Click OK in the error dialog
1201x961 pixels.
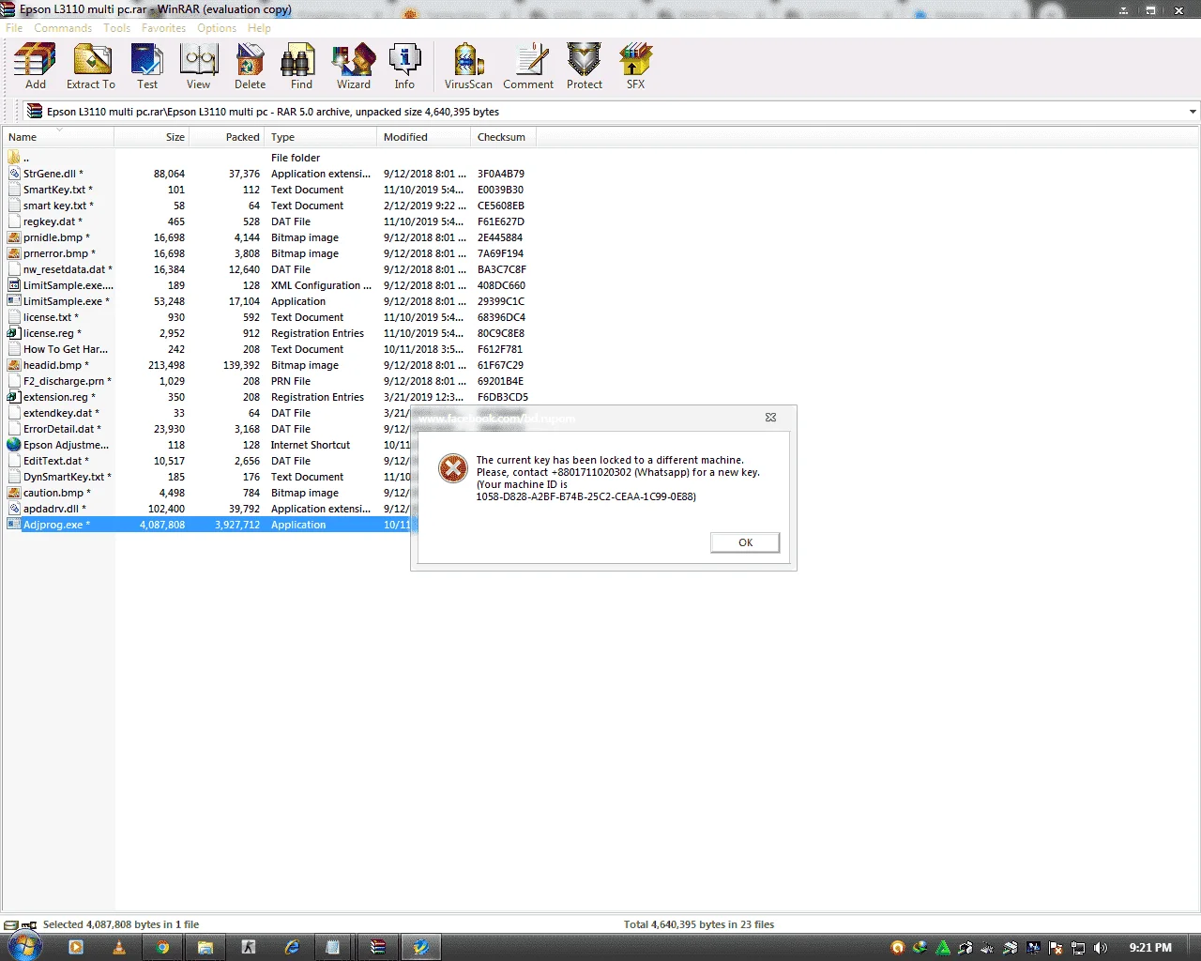tap(745, 542)
